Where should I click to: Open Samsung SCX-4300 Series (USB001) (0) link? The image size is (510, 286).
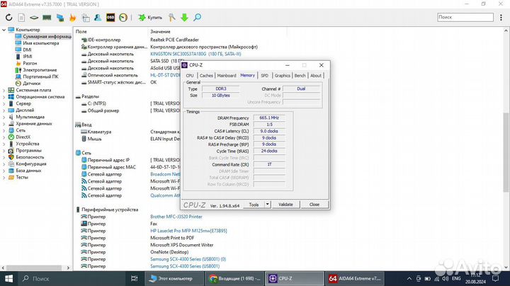pyautogui.click(x=188, y=259)
